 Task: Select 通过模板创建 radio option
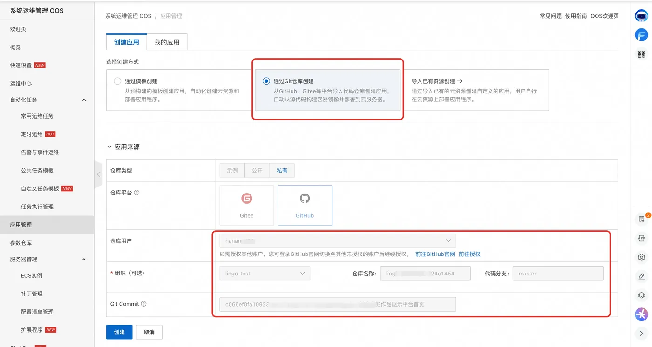(117, 81)
